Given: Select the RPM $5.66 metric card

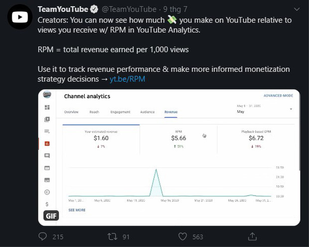Looking at the screenshot, I should point(178,138).
